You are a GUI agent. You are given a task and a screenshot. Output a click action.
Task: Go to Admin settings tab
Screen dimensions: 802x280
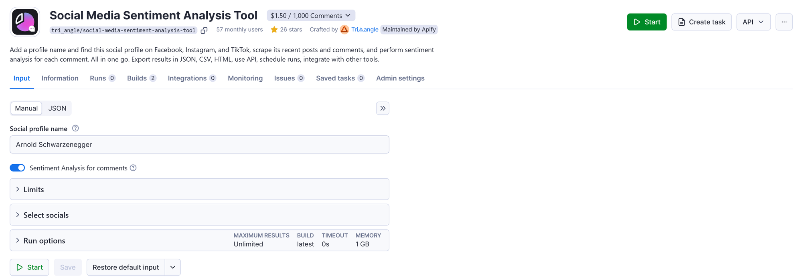400,78
